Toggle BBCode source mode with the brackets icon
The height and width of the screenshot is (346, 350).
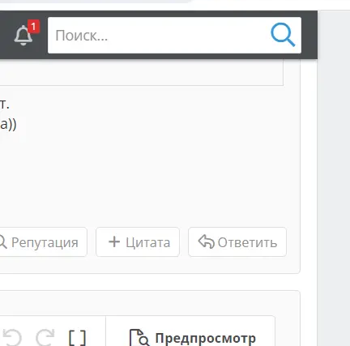[77, 338]
